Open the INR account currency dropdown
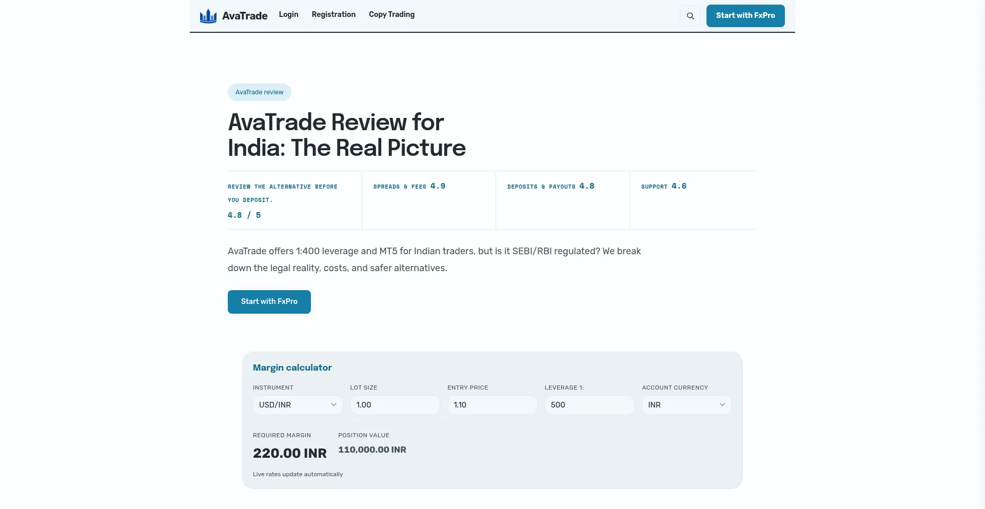 click(x=686, y=405)
